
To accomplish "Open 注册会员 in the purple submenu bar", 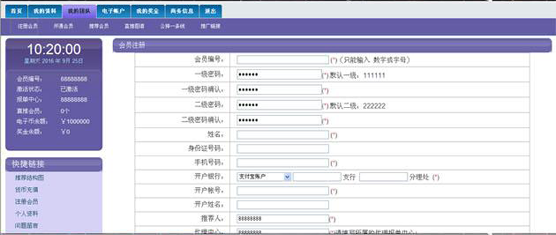I will (28, 26).
